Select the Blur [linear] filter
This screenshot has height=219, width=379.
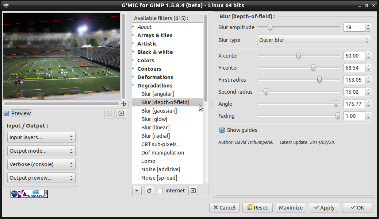(x=156, y=128)
